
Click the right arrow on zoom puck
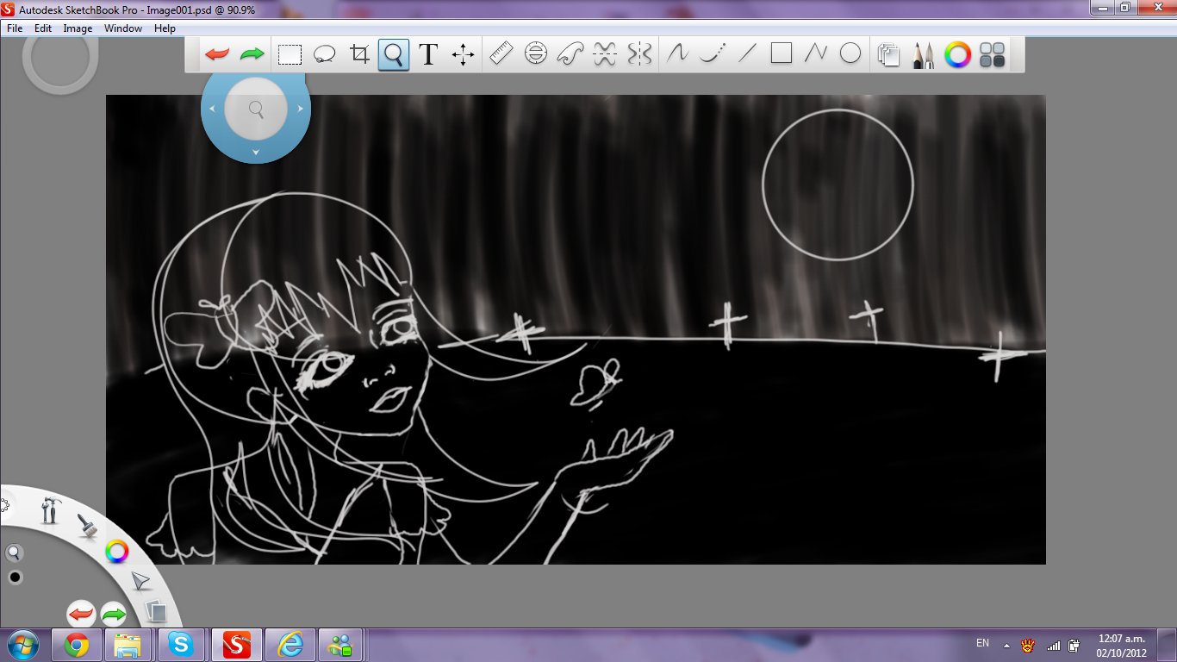pos(300,109)
